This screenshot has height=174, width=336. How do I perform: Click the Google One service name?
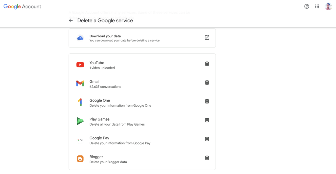point(100,100)
